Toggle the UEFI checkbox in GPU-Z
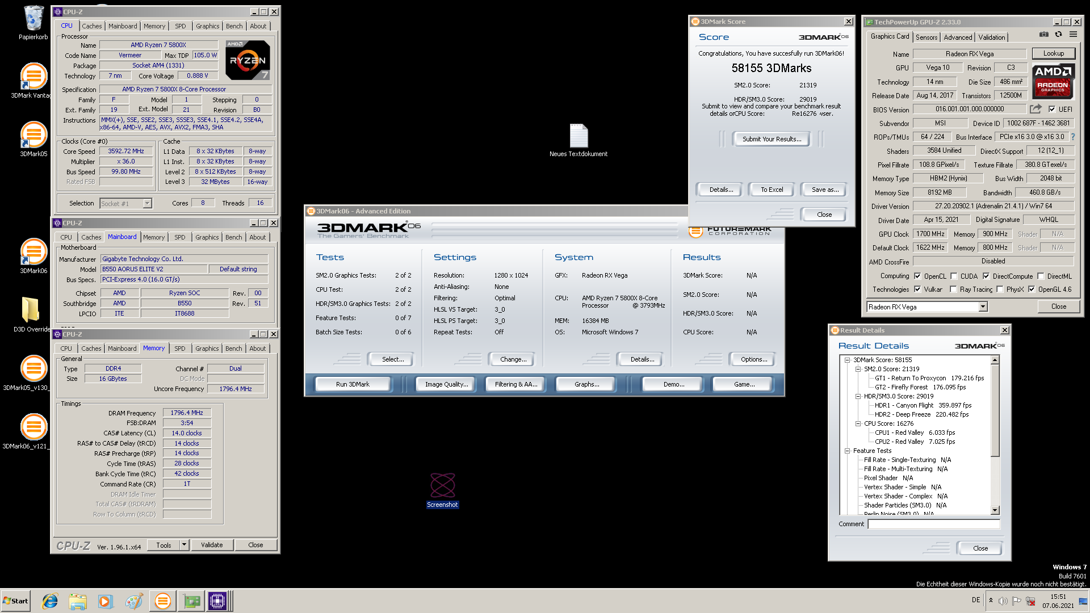The width and height of the screenshot is (1090, 613). coord(1052,109)
